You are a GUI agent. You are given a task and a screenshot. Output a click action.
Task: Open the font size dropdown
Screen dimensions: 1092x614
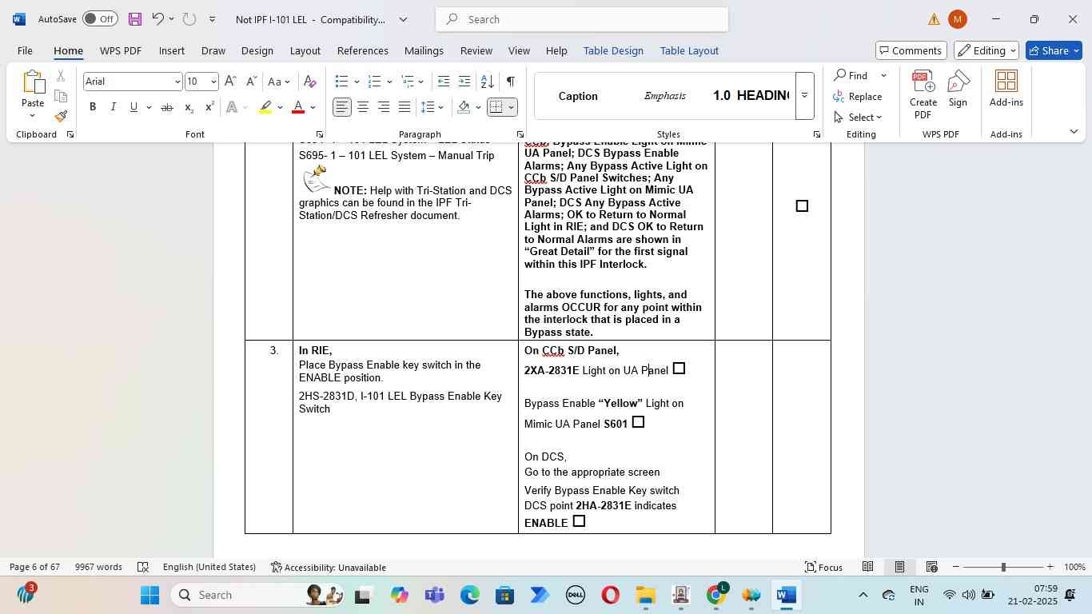tap(213, 82)
